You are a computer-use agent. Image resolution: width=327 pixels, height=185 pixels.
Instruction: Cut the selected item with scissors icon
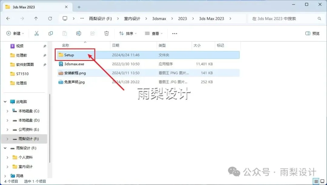[x=37, y=33]
